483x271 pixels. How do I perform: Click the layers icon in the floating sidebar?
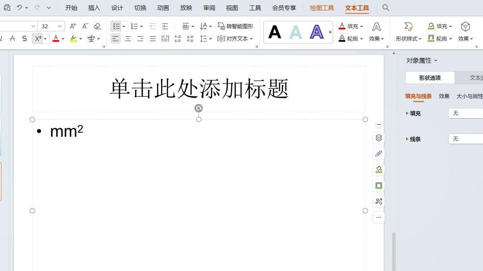pyautogui.click(x=378, y=138)
